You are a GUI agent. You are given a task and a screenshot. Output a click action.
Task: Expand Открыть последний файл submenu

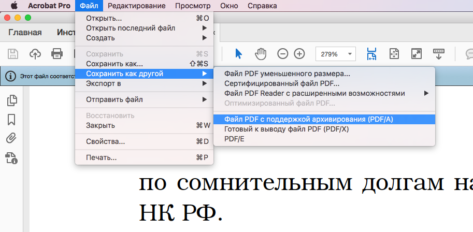click(x=144, y=28)
